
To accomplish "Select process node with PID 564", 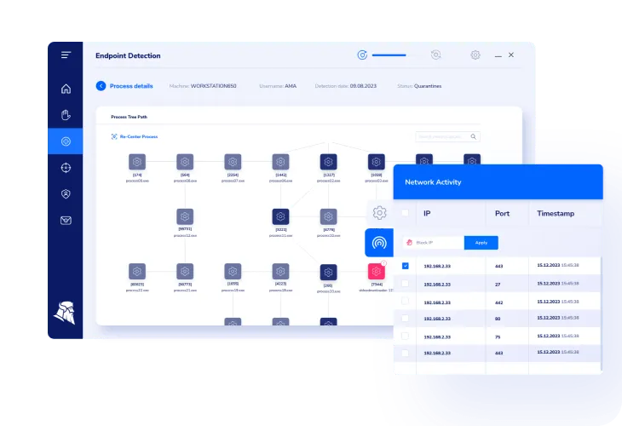I will point(185,162).
